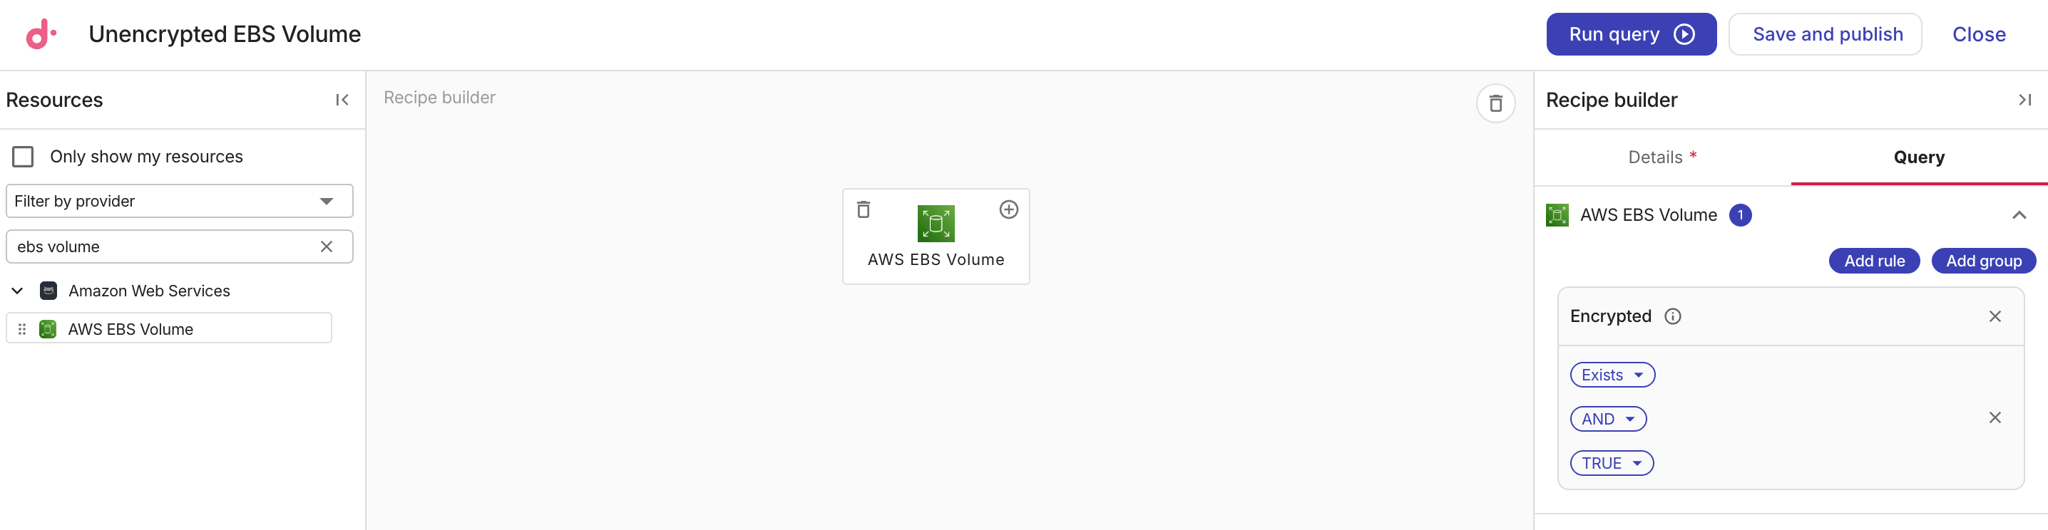The height and width of the screenshot is (530, 2048).
Task: Click the Add rule button
Action: pos(1874,261)
